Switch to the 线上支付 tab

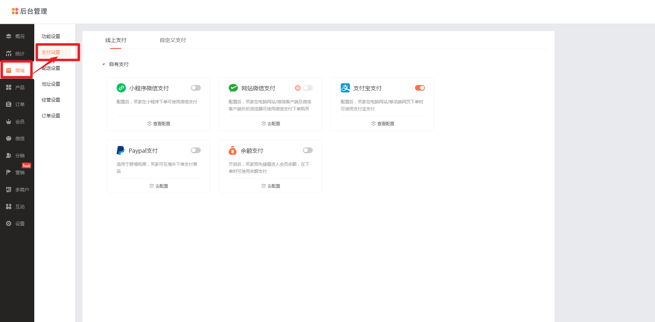point(116,40)
